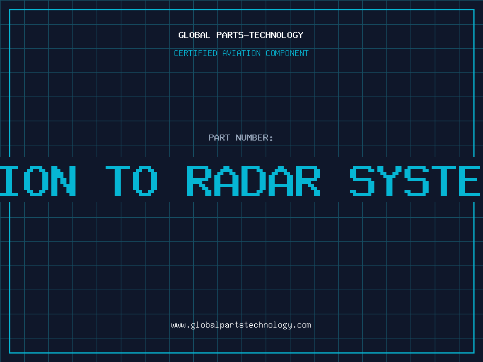Select the word CERTIFIED in subtitle
This screenshot has height=362, width=483.
click(x=196, y=53)
